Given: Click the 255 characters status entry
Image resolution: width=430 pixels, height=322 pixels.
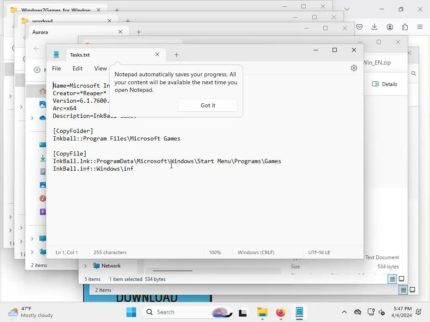Looking at the screenshot, I should tap(110, 252).
